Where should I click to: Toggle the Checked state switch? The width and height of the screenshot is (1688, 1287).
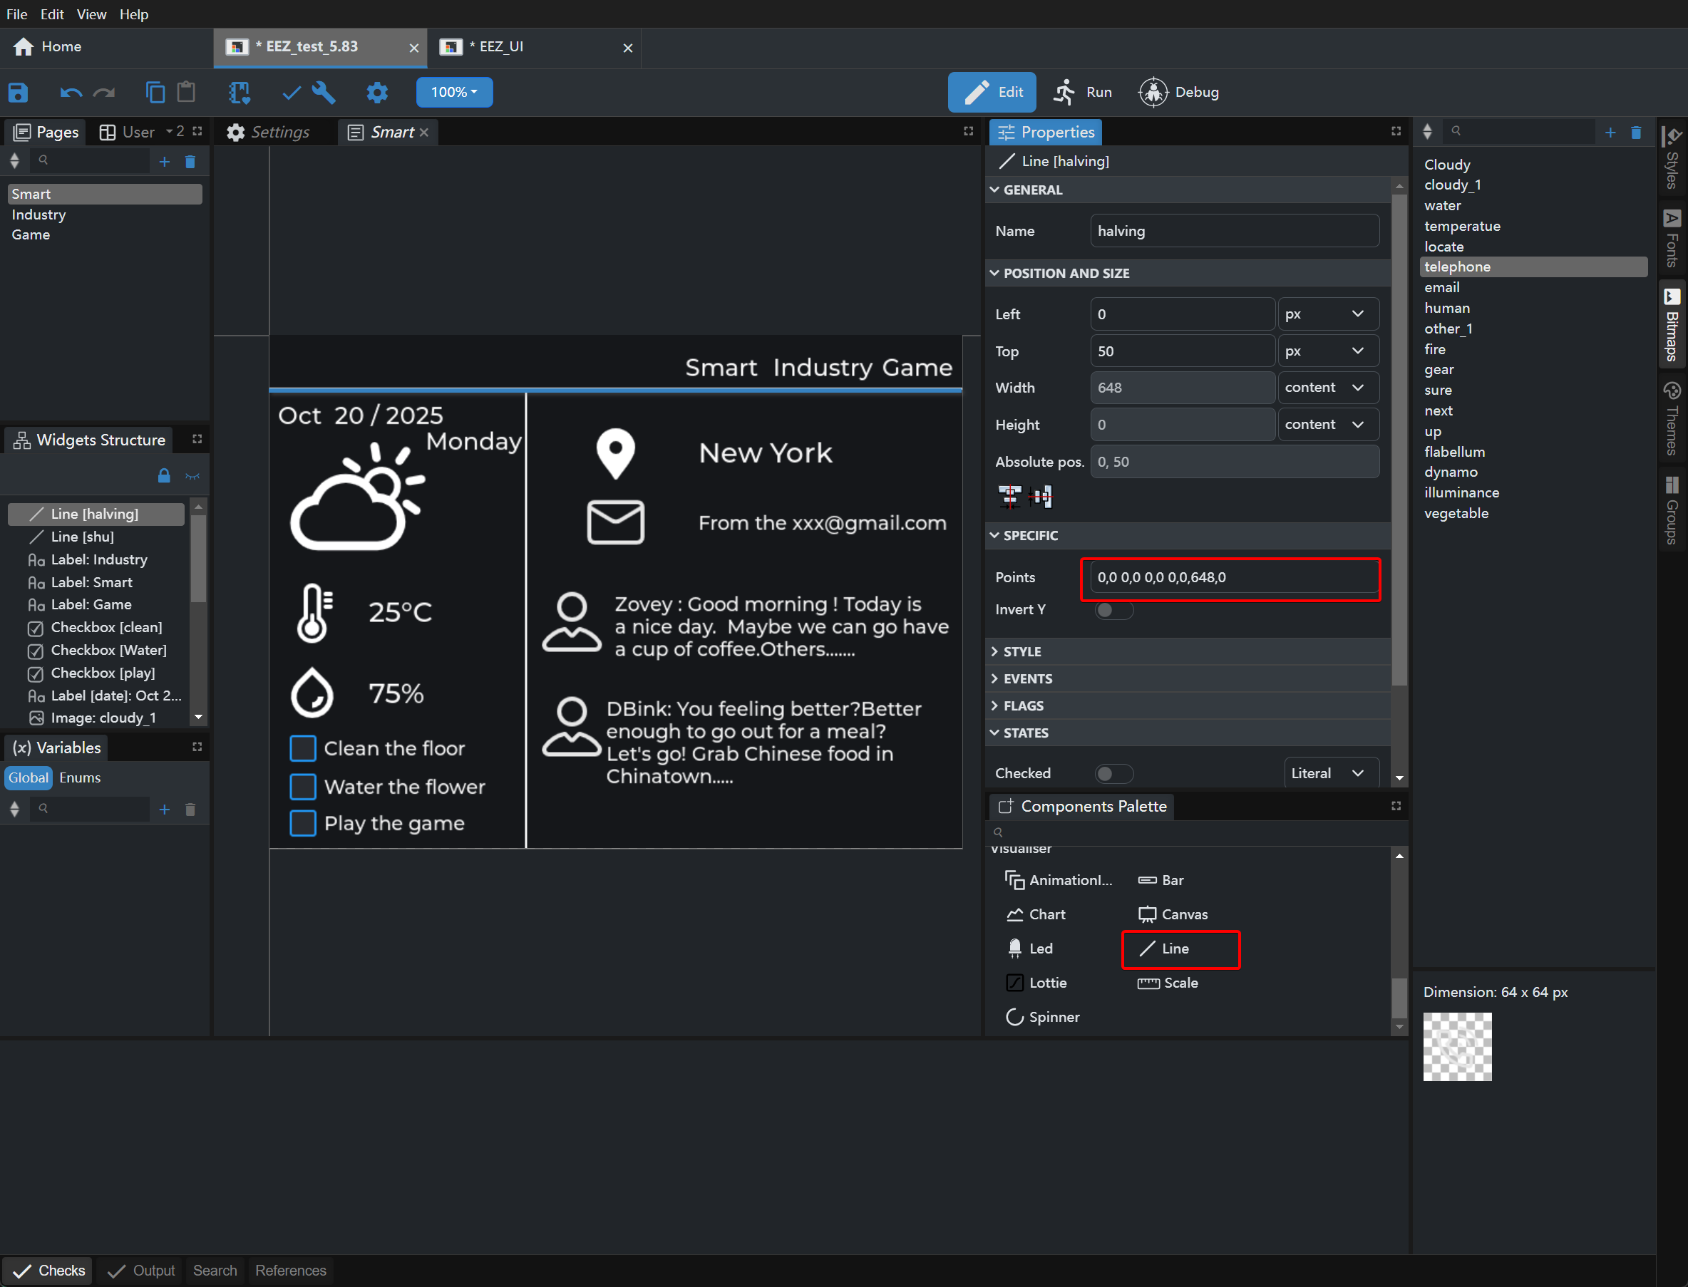tap(1113, 773)
